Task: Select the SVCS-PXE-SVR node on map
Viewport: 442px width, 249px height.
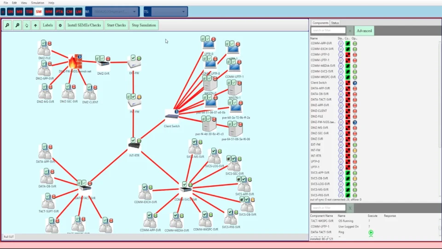Action: (231, 217)
